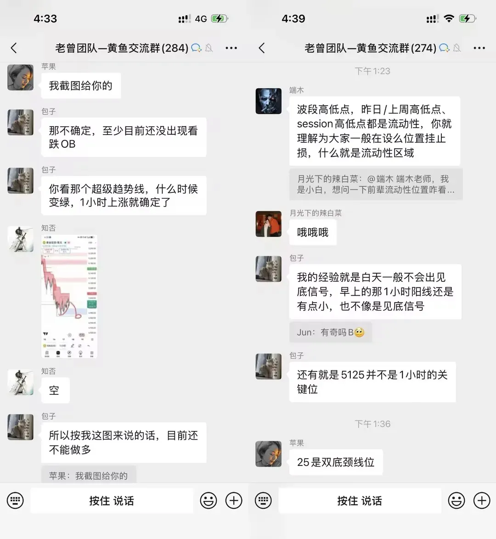Tap 月光下的辣白菜 avatar
The height and width of the screenshot is (539, 496).
pyautogui.click(x=268, y=224)
